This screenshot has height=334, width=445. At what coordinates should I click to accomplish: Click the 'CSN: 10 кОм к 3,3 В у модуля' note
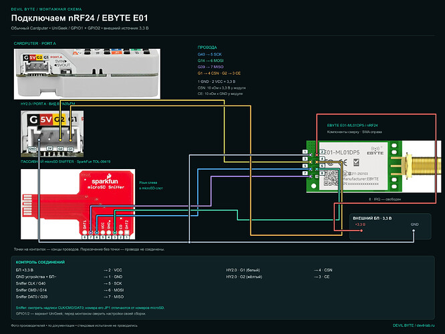coord(222,88)
